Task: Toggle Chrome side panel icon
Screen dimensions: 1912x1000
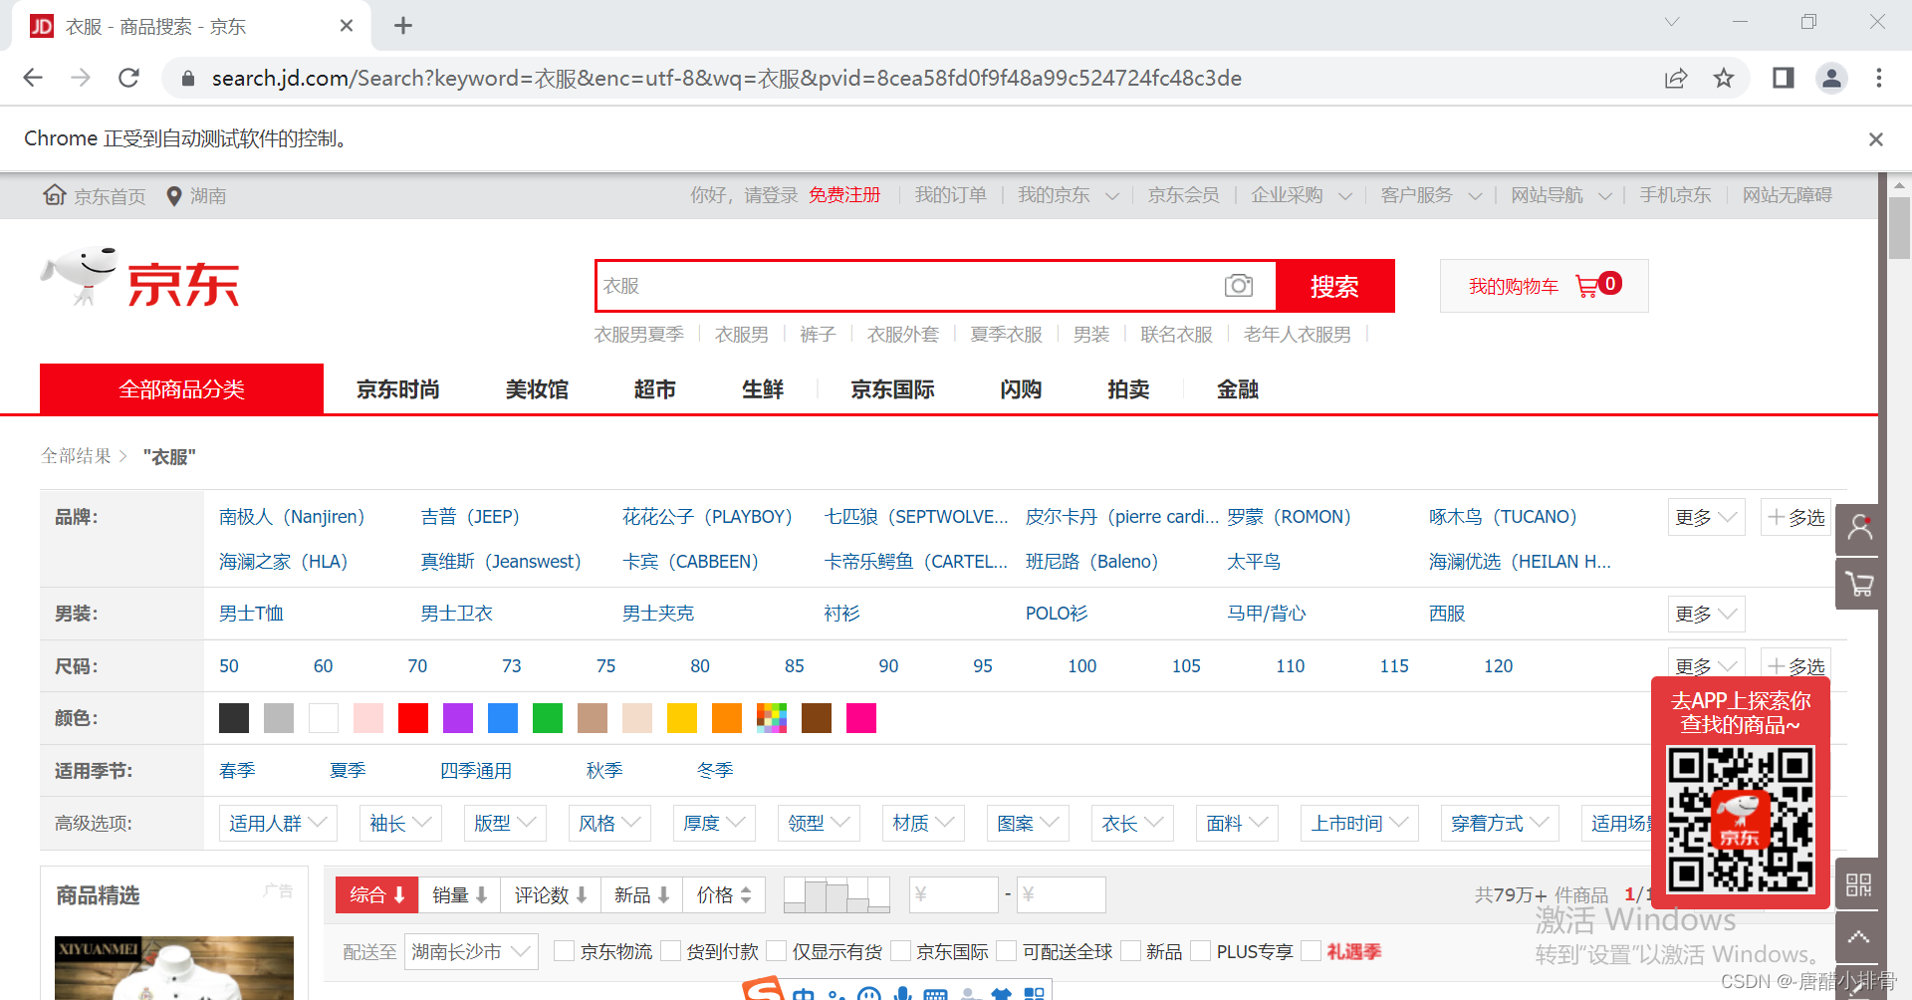Action: [1784, 78]
